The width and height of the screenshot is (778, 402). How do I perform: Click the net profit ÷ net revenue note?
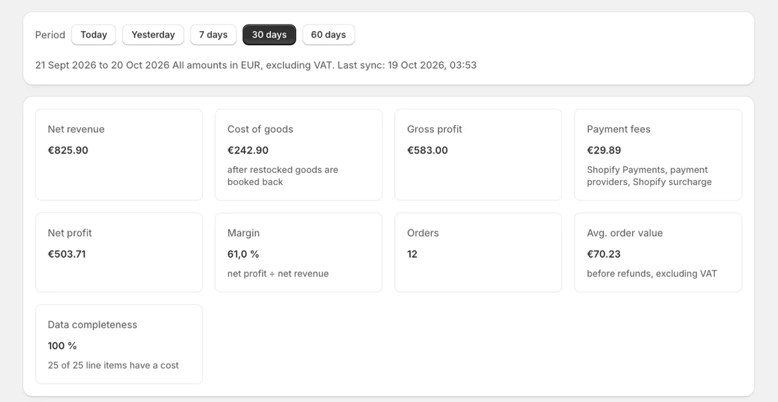tap(278, 274)
